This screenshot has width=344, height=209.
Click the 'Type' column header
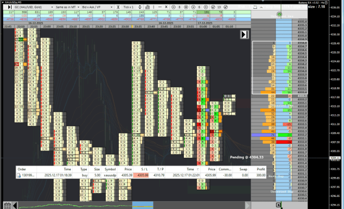coord(80,169)
